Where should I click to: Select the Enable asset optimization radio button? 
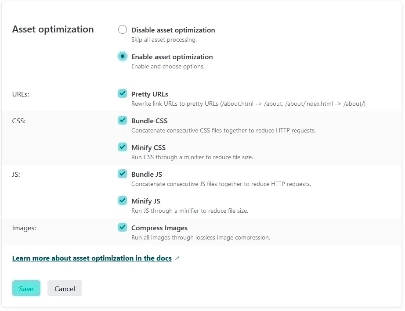click(x=123, y=56)
